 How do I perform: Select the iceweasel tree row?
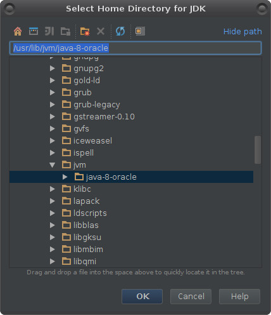(x=131, y=141)
